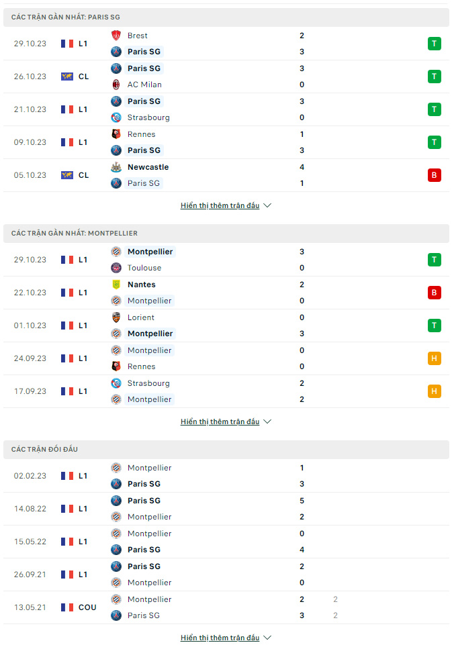Click the Newcastle crest icon

[116, 167]
